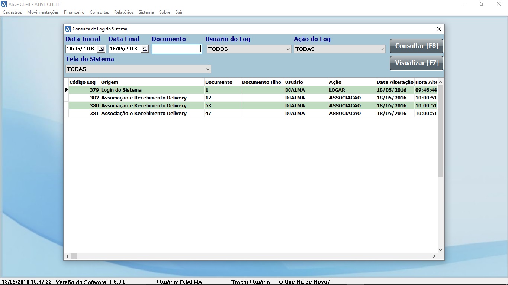Click Usuário: DJALMA status bar entry
The height and width of the screenshot is (285, 508).
point(179,282)
